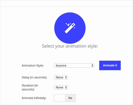Click the sparkle stars beside the wand

pyautogui.click(x=68, y=25)
